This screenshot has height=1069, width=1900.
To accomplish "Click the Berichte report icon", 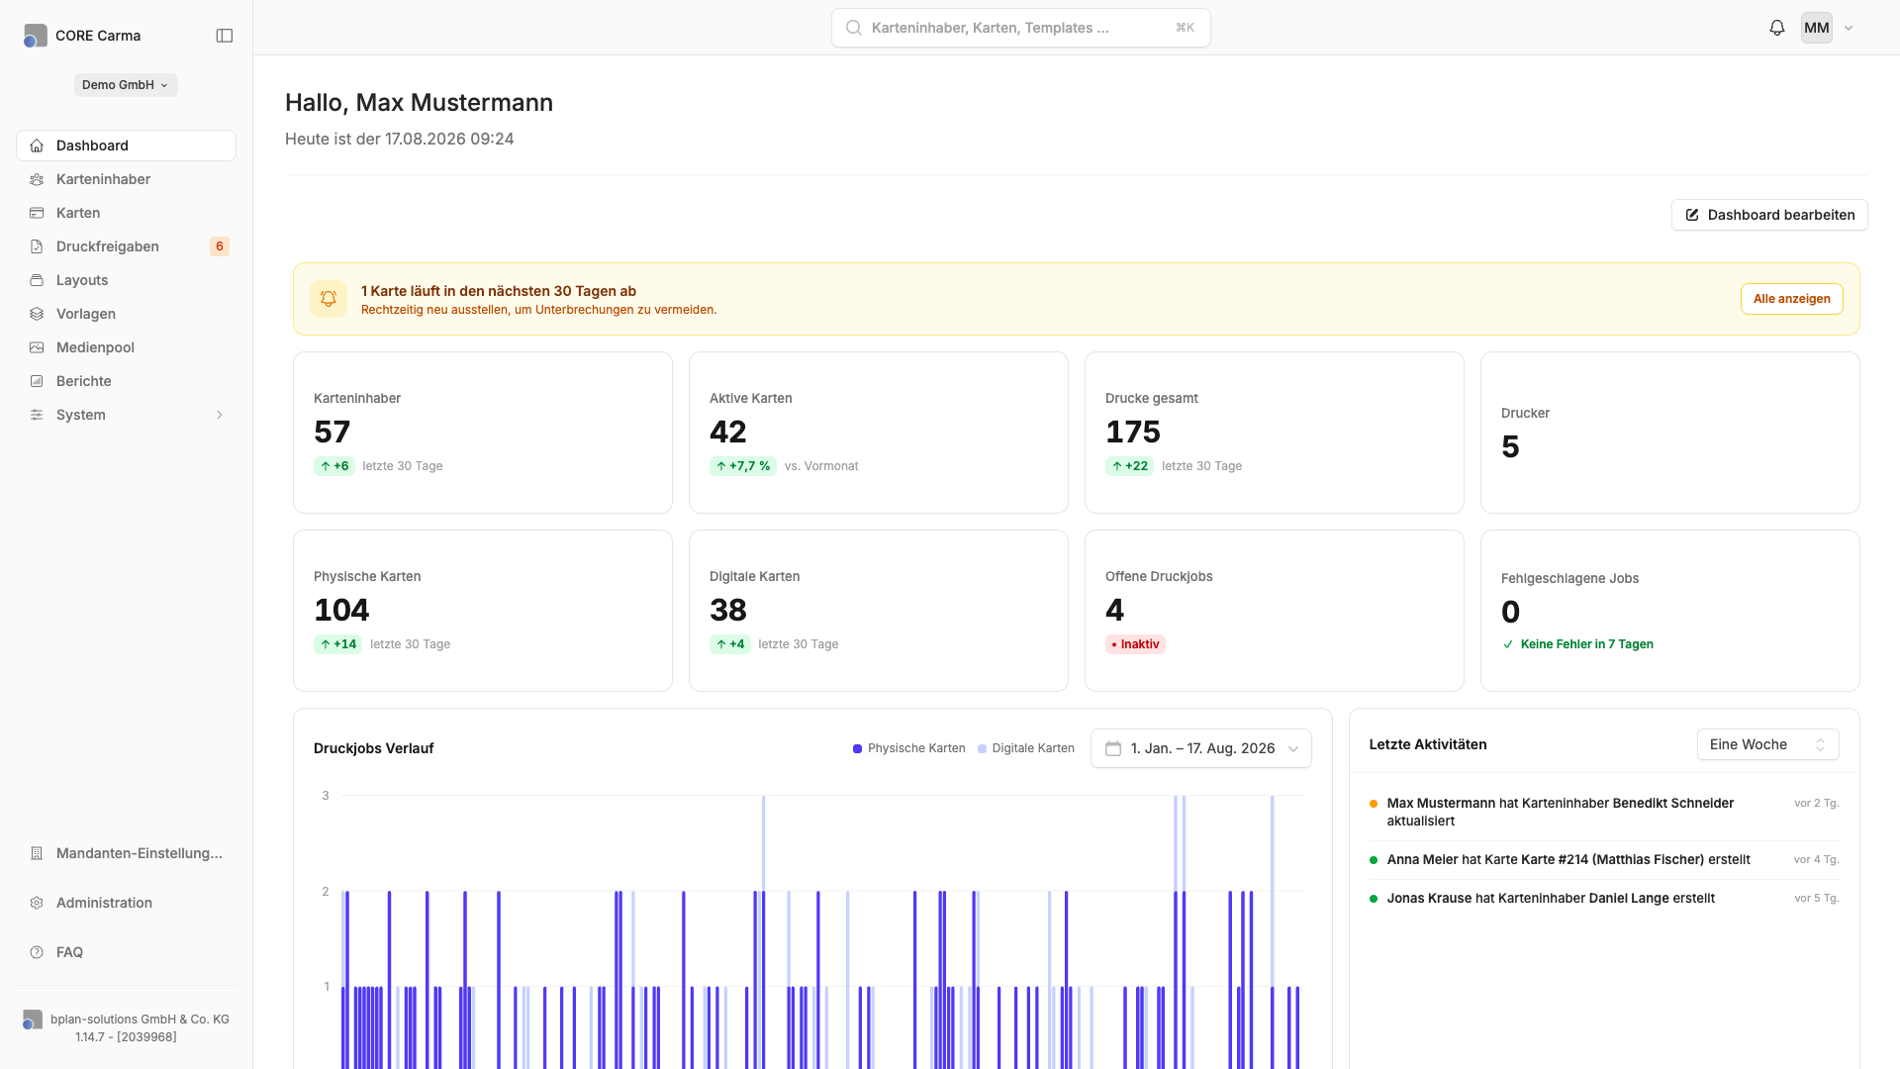I will [37, 381].
